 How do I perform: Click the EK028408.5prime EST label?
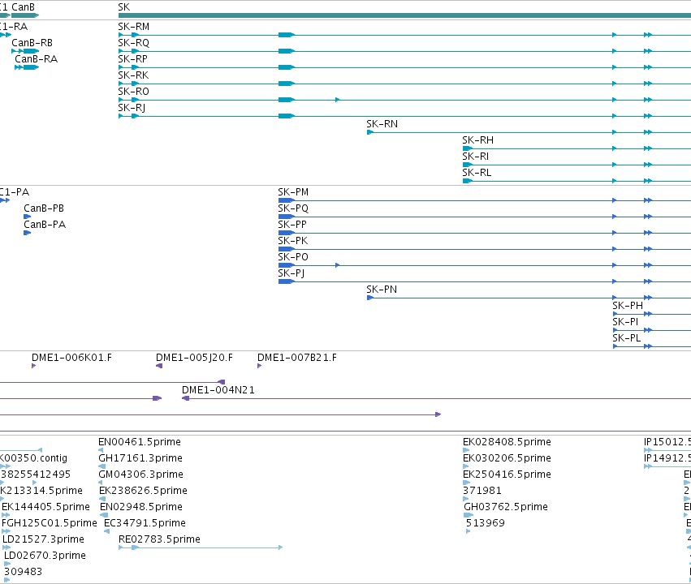click(x=507, y=442)
